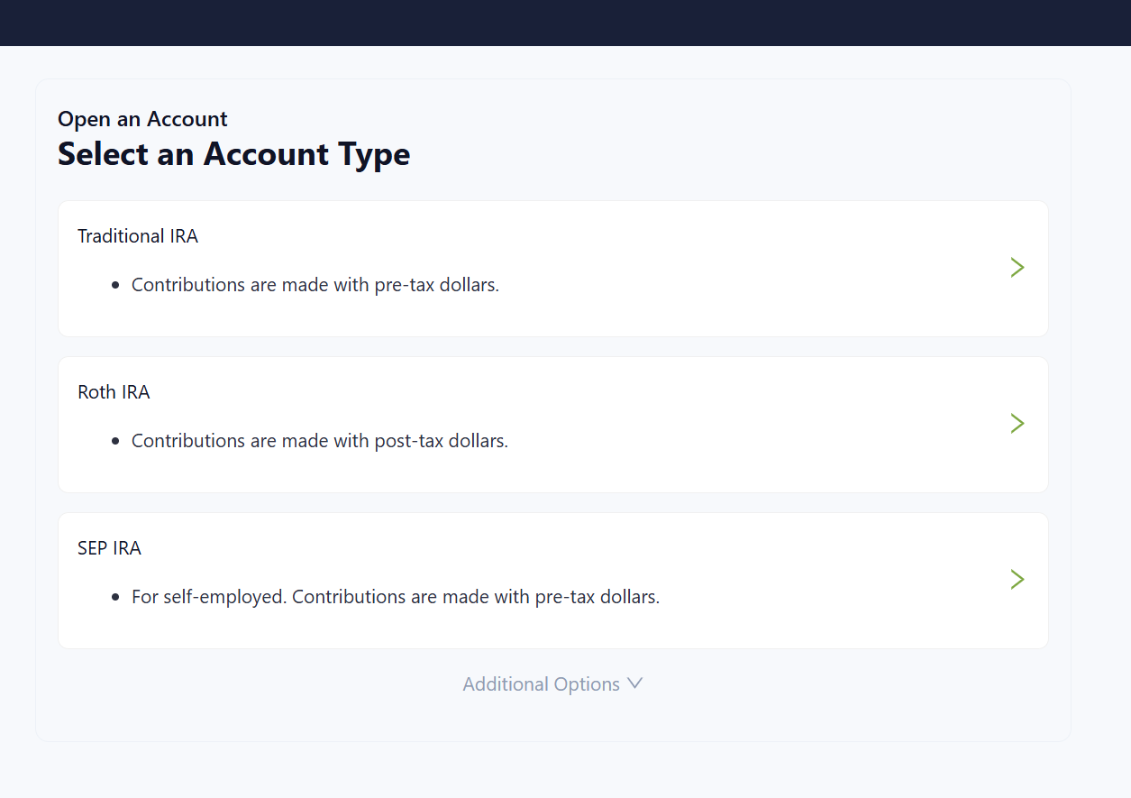The height and width of the screenshot is (798, 1131).
Task: Click the post-tax dollars description text
Action: click(320, 441)
